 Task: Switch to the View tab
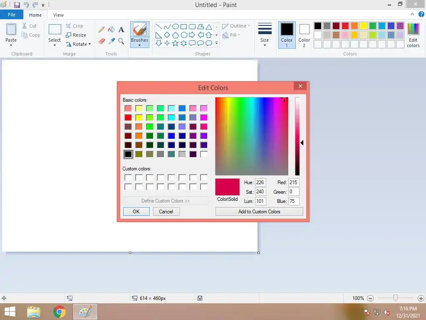[58, 15]
